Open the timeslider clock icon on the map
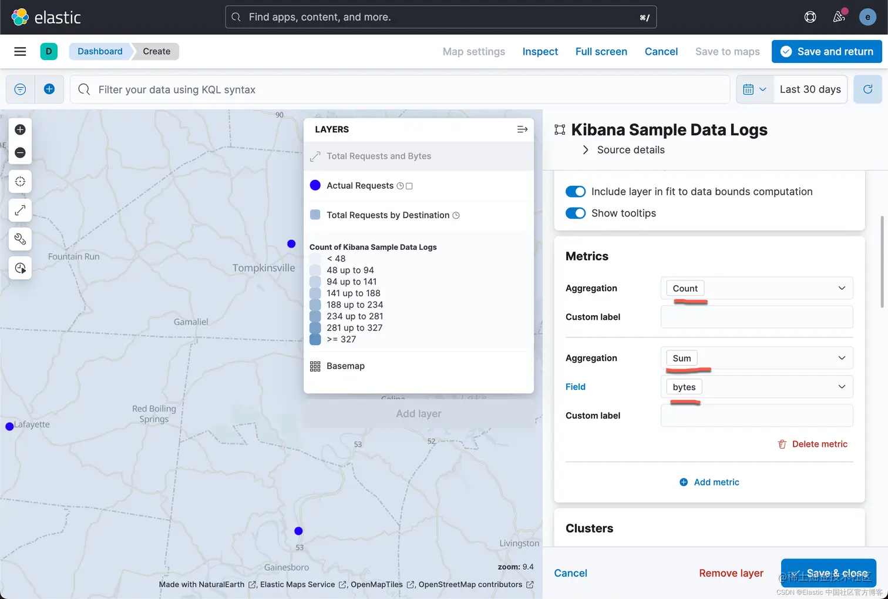Viewport: 888px width, 599px height. (x=20, y=268)
